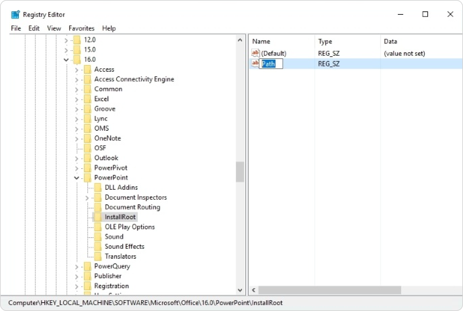Click the registry path in the status bar
The image size is (463, 311).
click(x=145, y=303)
